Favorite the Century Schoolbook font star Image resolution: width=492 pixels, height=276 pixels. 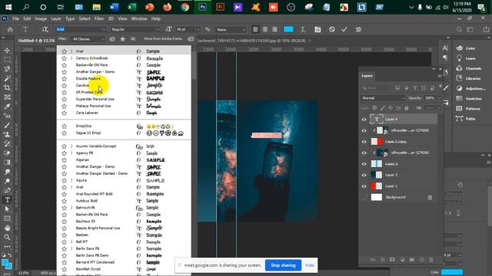tap(64, 58)
